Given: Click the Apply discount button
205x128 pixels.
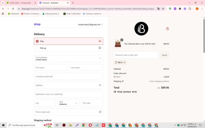Looking at the screenshot, I should (x=164, y=55).
